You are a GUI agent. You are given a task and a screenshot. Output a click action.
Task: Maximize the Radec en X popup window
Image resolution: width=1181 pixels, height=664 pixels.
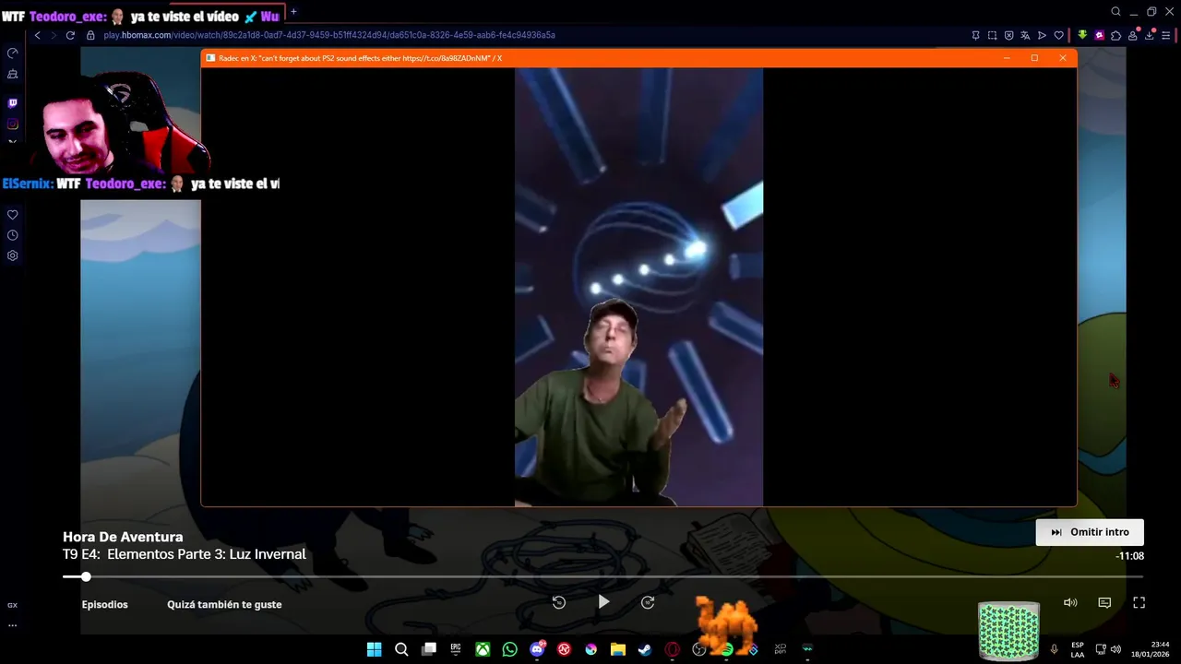click(1034, 58)
